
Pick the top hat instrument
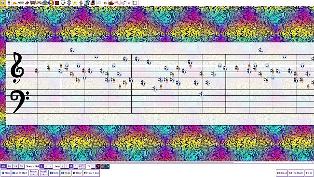pos(93,3)
